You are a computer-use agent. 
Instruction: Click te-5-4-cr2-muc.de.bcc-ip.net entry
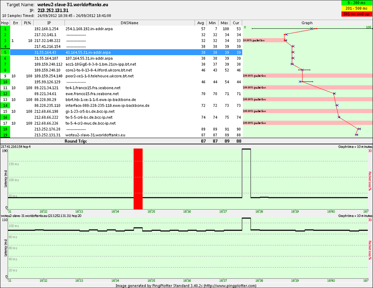pyautogui.click(x=91, y=123)
